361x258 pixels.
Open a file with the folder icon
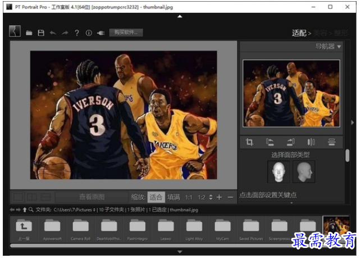pyautogui.click(x=29, y=33)
